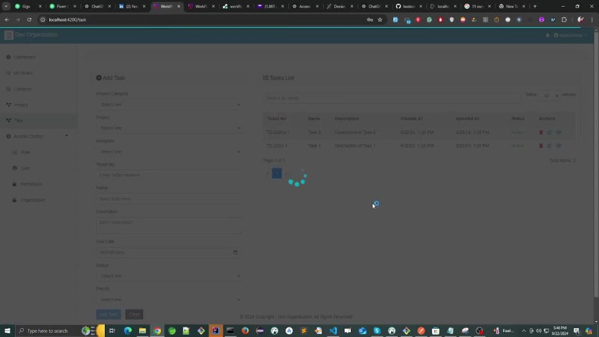View Task 2 with eye icon
The width and height of the screenshot is (599, 337).
coord(558,132)
